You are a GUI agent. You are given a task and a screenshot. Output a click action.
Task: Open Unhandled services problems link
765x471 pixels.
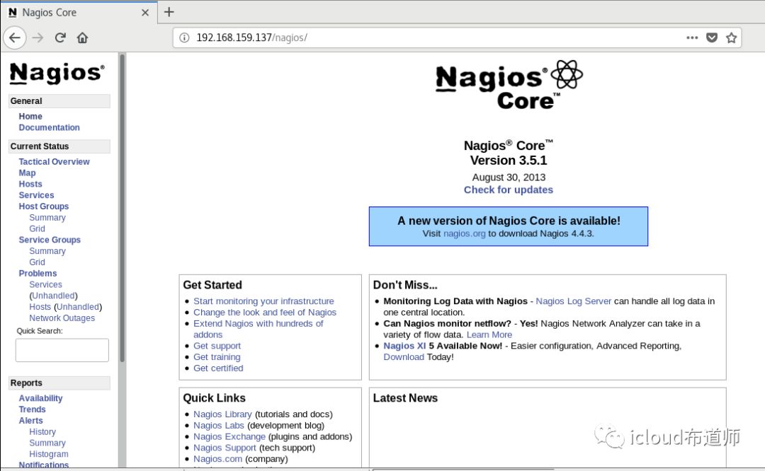tap(53, 296)
